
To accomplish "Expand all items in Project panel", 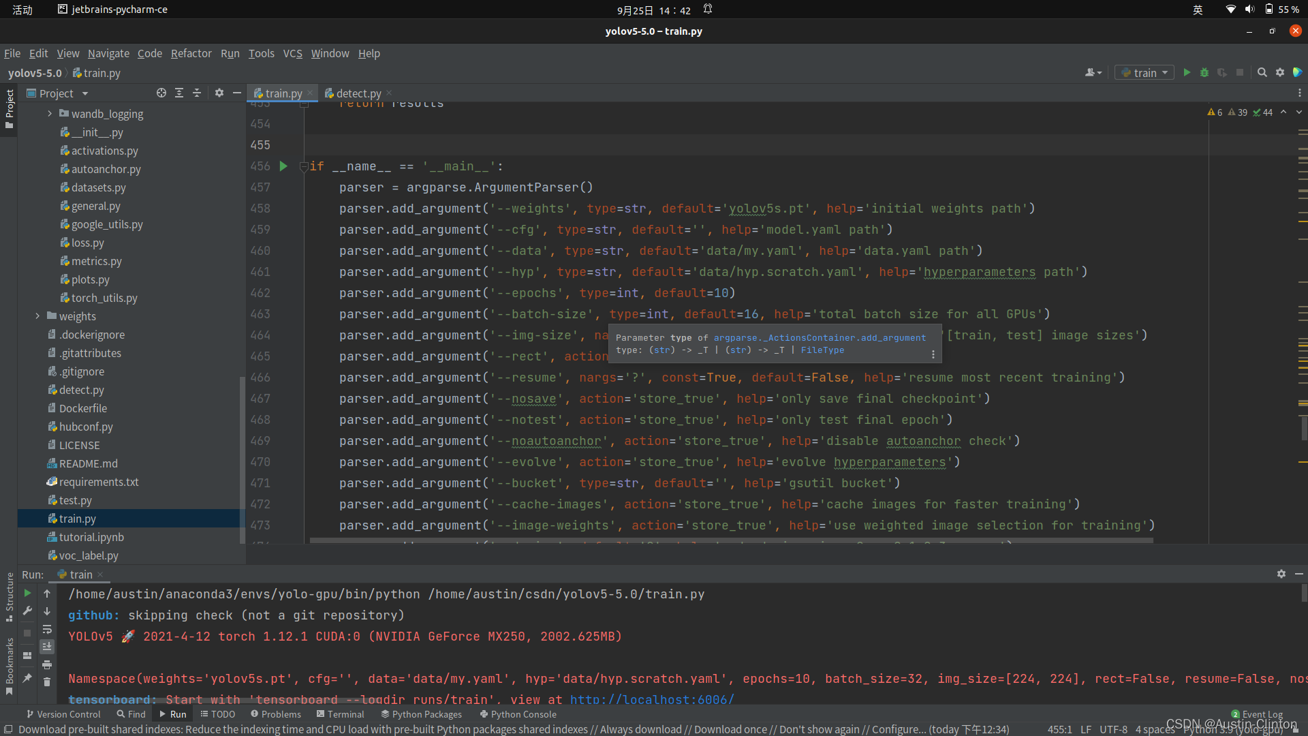I will 179,93.
